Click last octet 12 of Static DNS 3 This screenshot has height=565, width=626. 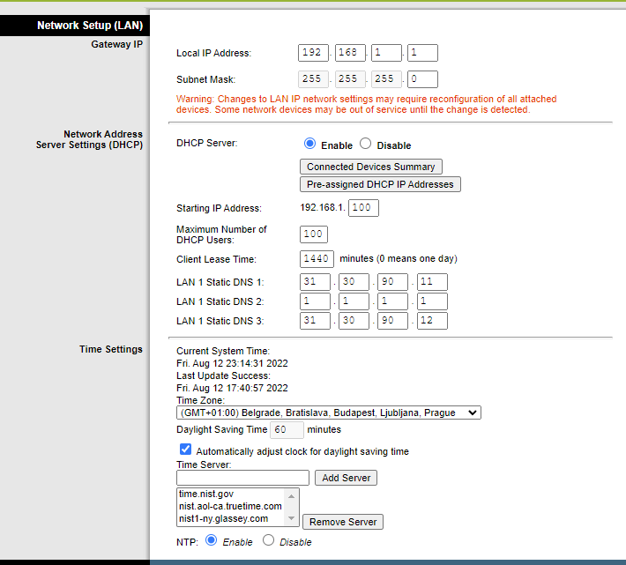[432, 321]
